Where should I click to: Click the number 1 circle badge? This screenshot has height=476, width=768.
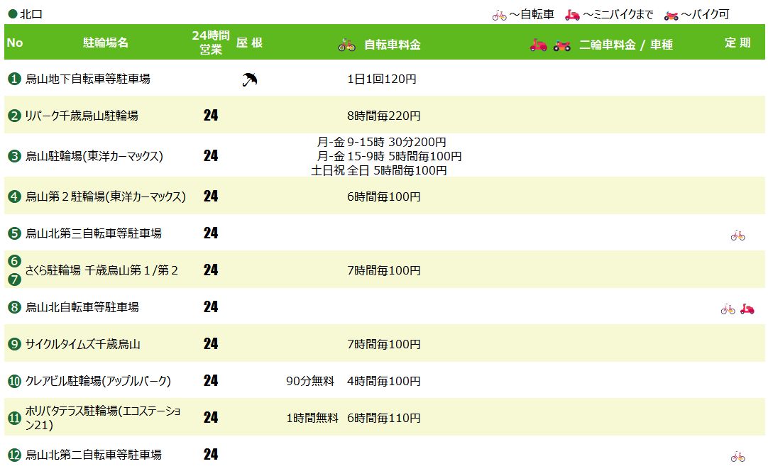(x=14, y=79)
